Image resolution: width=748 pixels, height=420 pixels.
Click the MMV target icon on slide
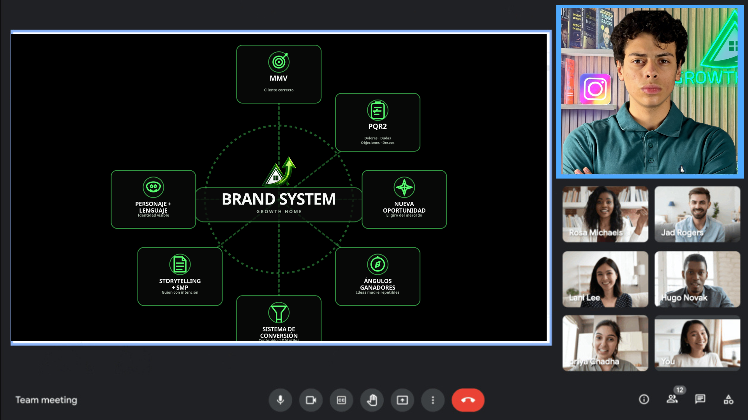click(x=279, y=62)
